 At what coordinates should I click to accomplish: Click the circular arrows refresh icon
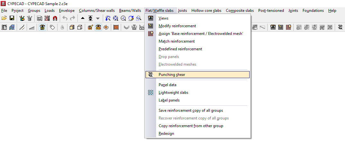tap(106, 28)
